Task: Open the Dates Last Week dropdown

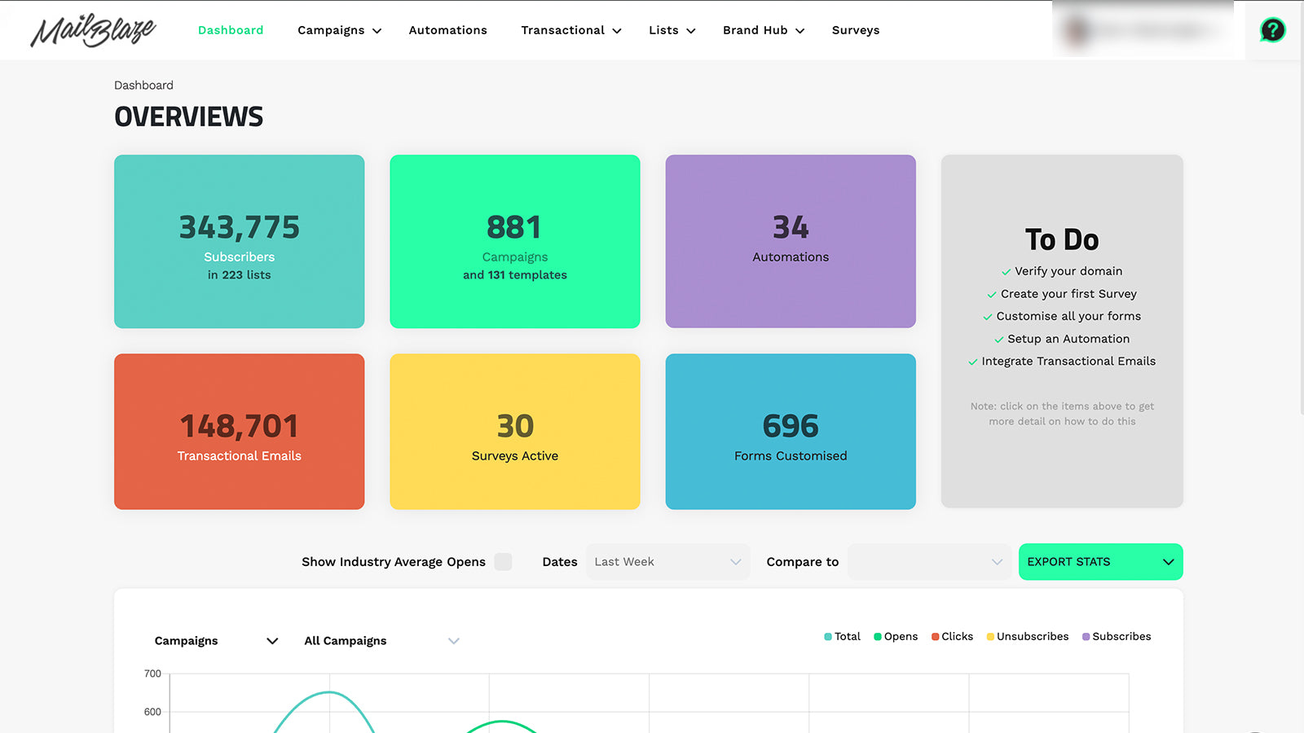Action: pos(667,562)
